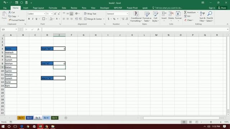Click the Orientation text angle icon
Screen dimensions: 230x129
(77, 14)
